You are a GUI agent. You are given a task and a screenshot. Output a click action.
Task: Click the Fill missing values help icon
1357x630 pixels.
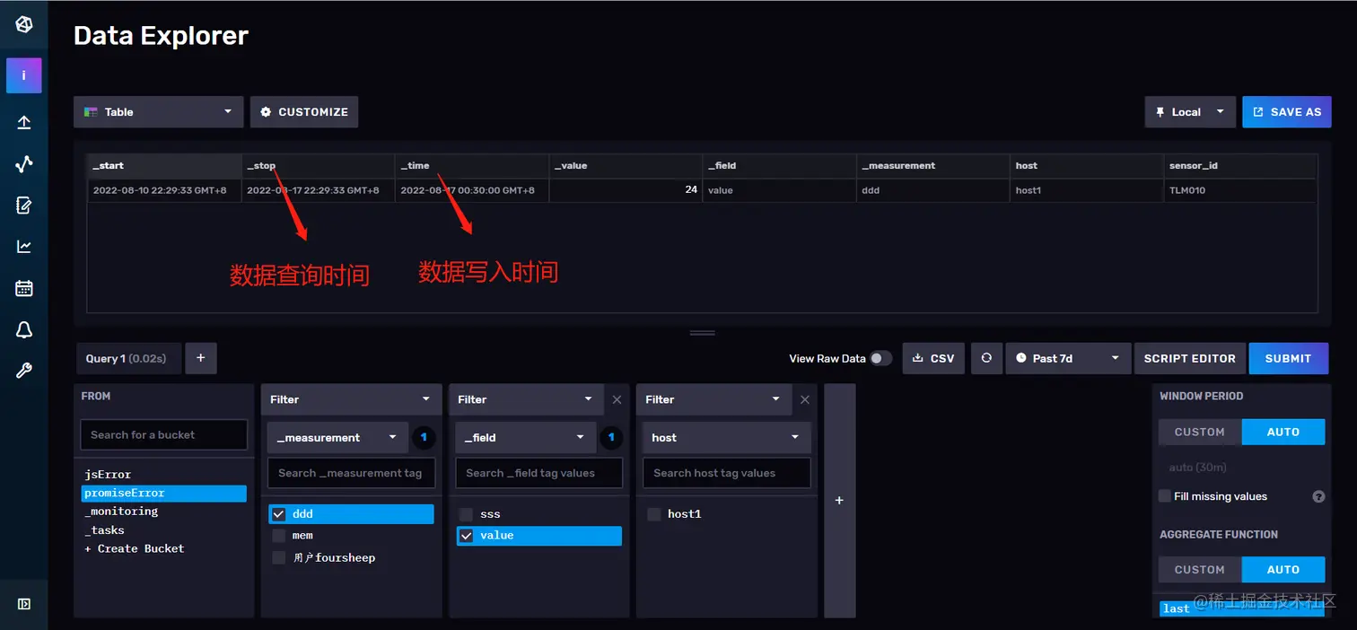pyautogui.click(x=1319, y=496)
